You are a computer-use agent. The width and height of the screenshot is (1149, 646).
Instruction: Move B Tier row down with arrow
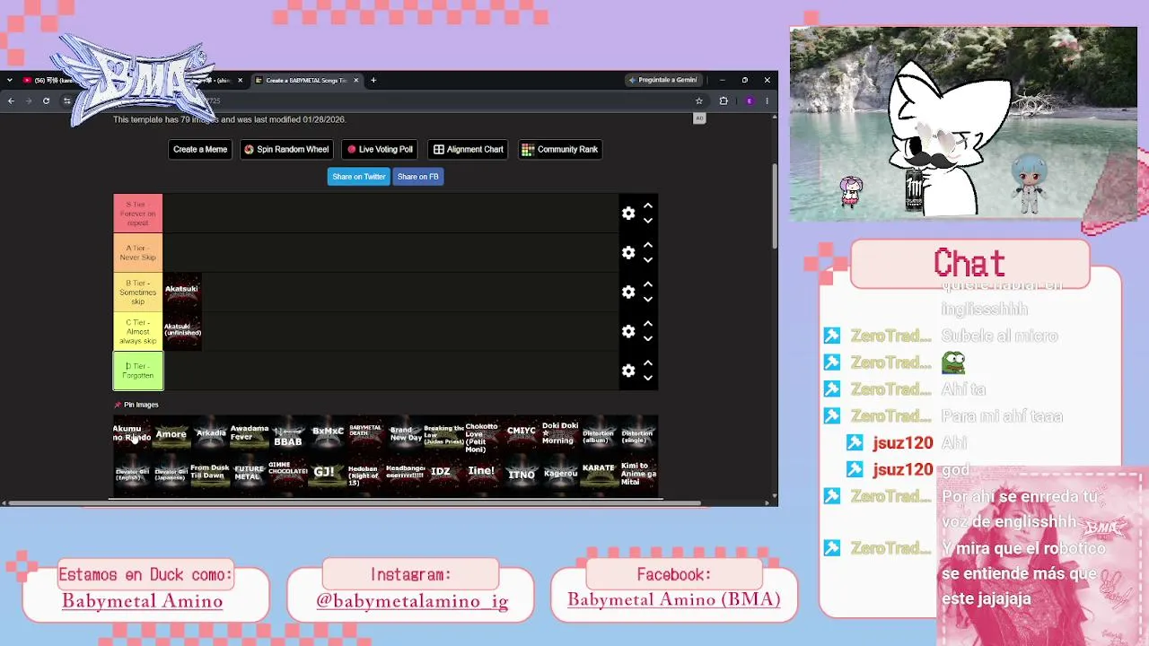click(647, 300)
